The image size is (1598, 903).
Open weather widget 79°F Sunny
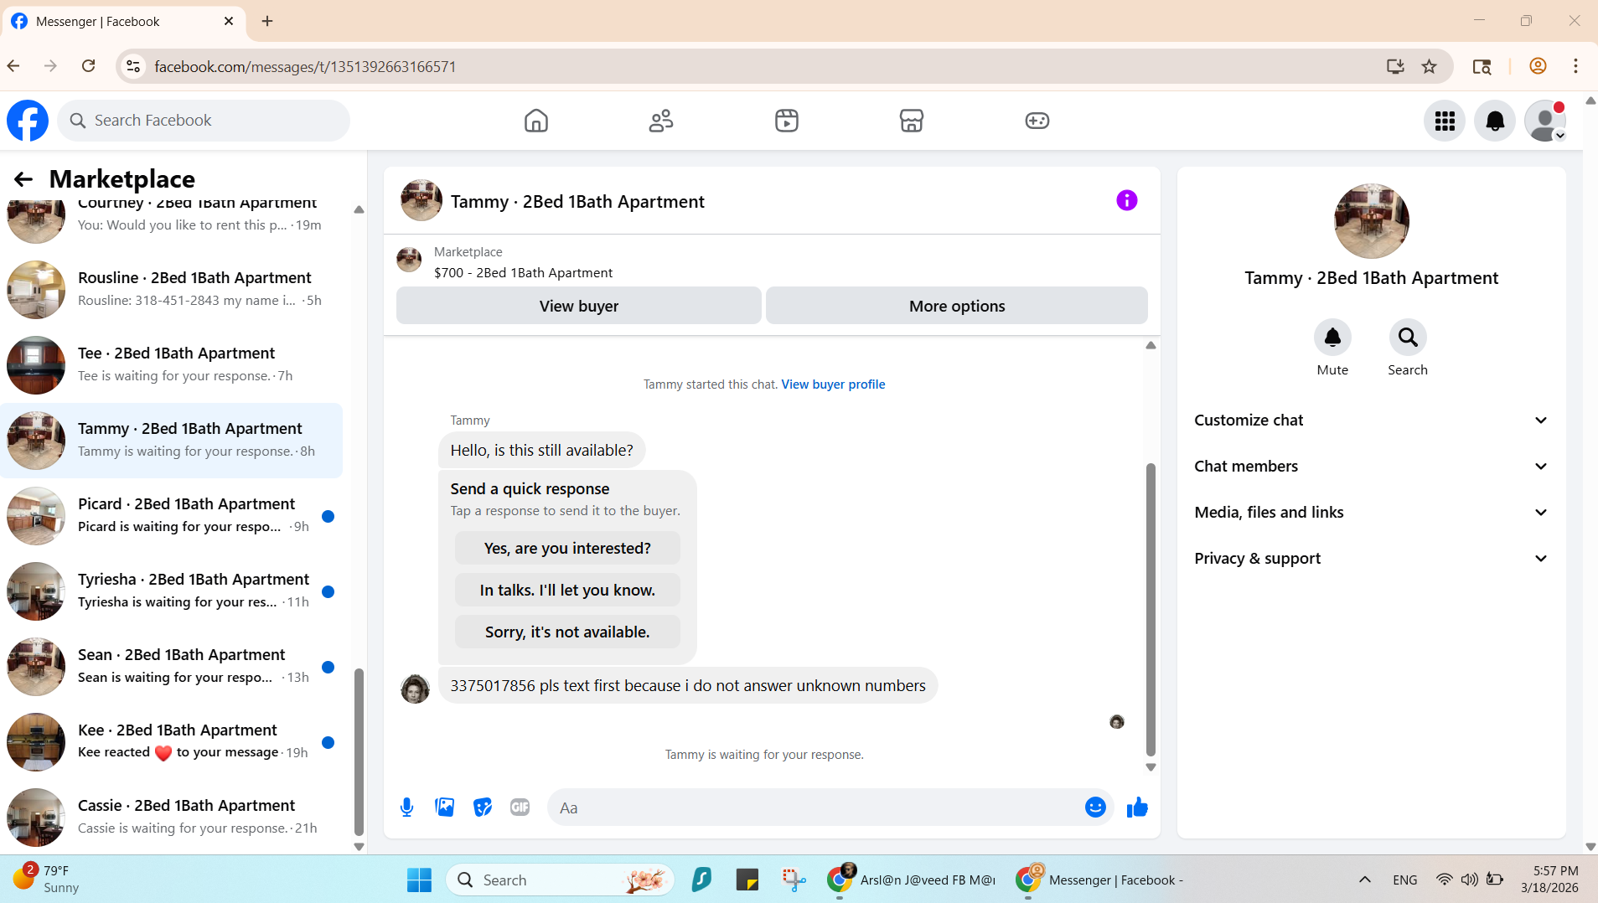click(x=48, y=880)
